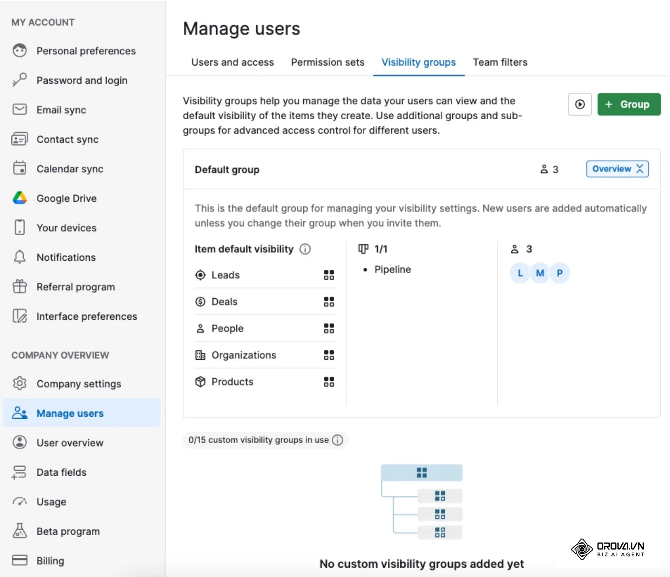Click user avatar M
This screenshot has width=670, height=577.
pos(540,273)
